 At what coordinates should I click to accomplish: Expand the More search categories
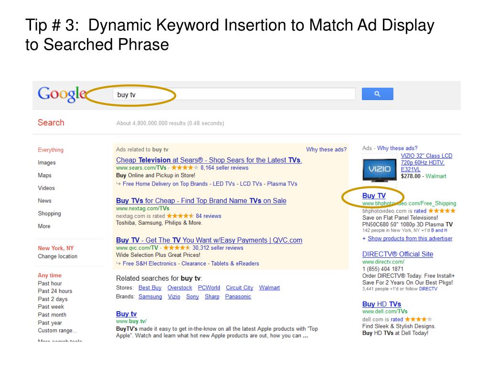pos(44,226)
